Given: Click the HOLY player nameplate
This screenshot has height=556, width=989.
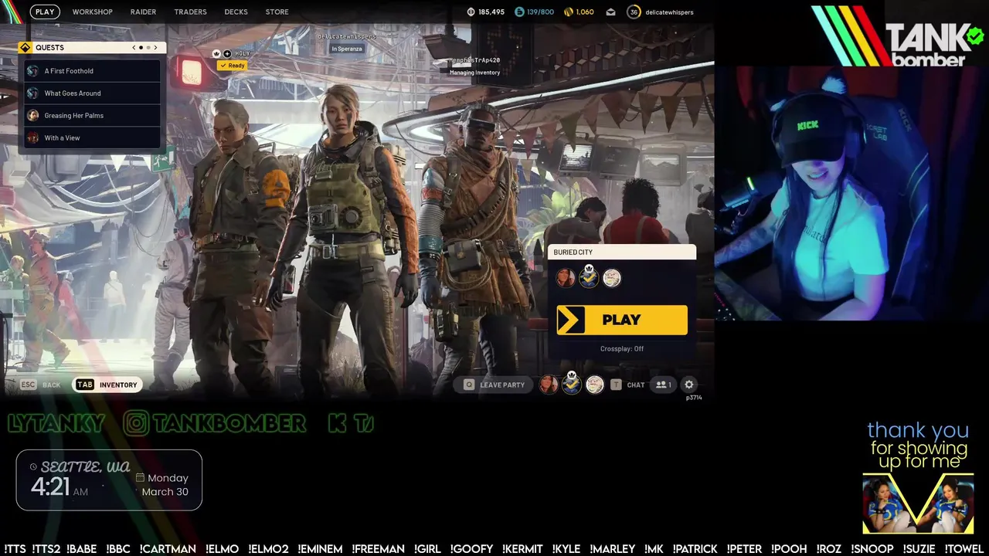Looking at the screenshot, I should tap(242, 53).
